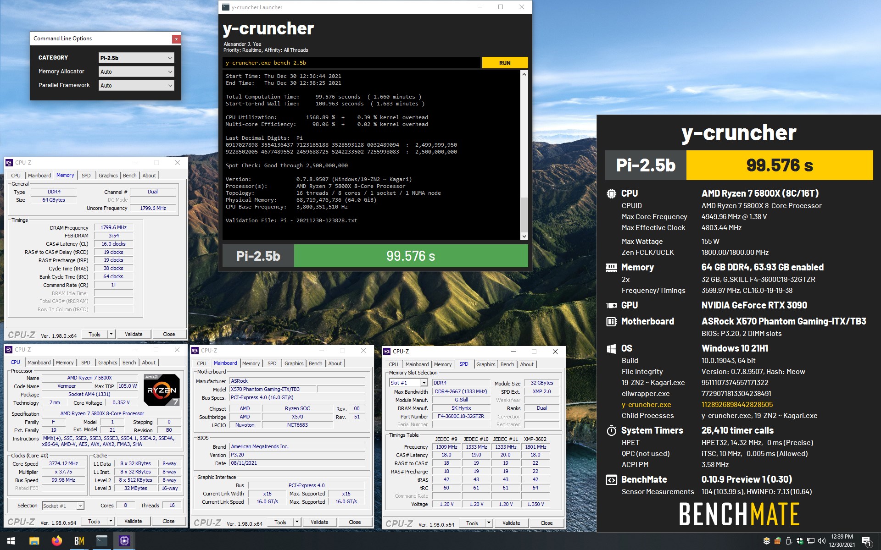This screenshot has height=550, width=881.
Task: Click Validate in CPU-Z Memory window
Action: (134, 334)
